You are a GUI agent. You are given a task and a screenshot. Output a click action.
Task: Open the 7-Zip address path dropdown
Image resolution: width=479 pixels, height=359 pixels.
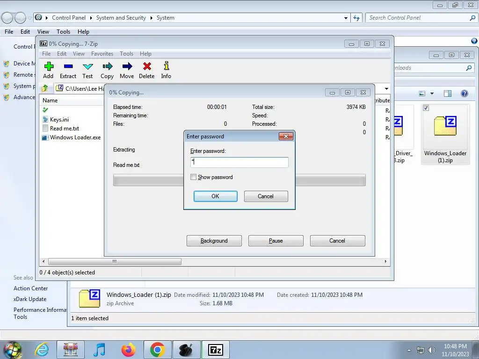(386, 88)
